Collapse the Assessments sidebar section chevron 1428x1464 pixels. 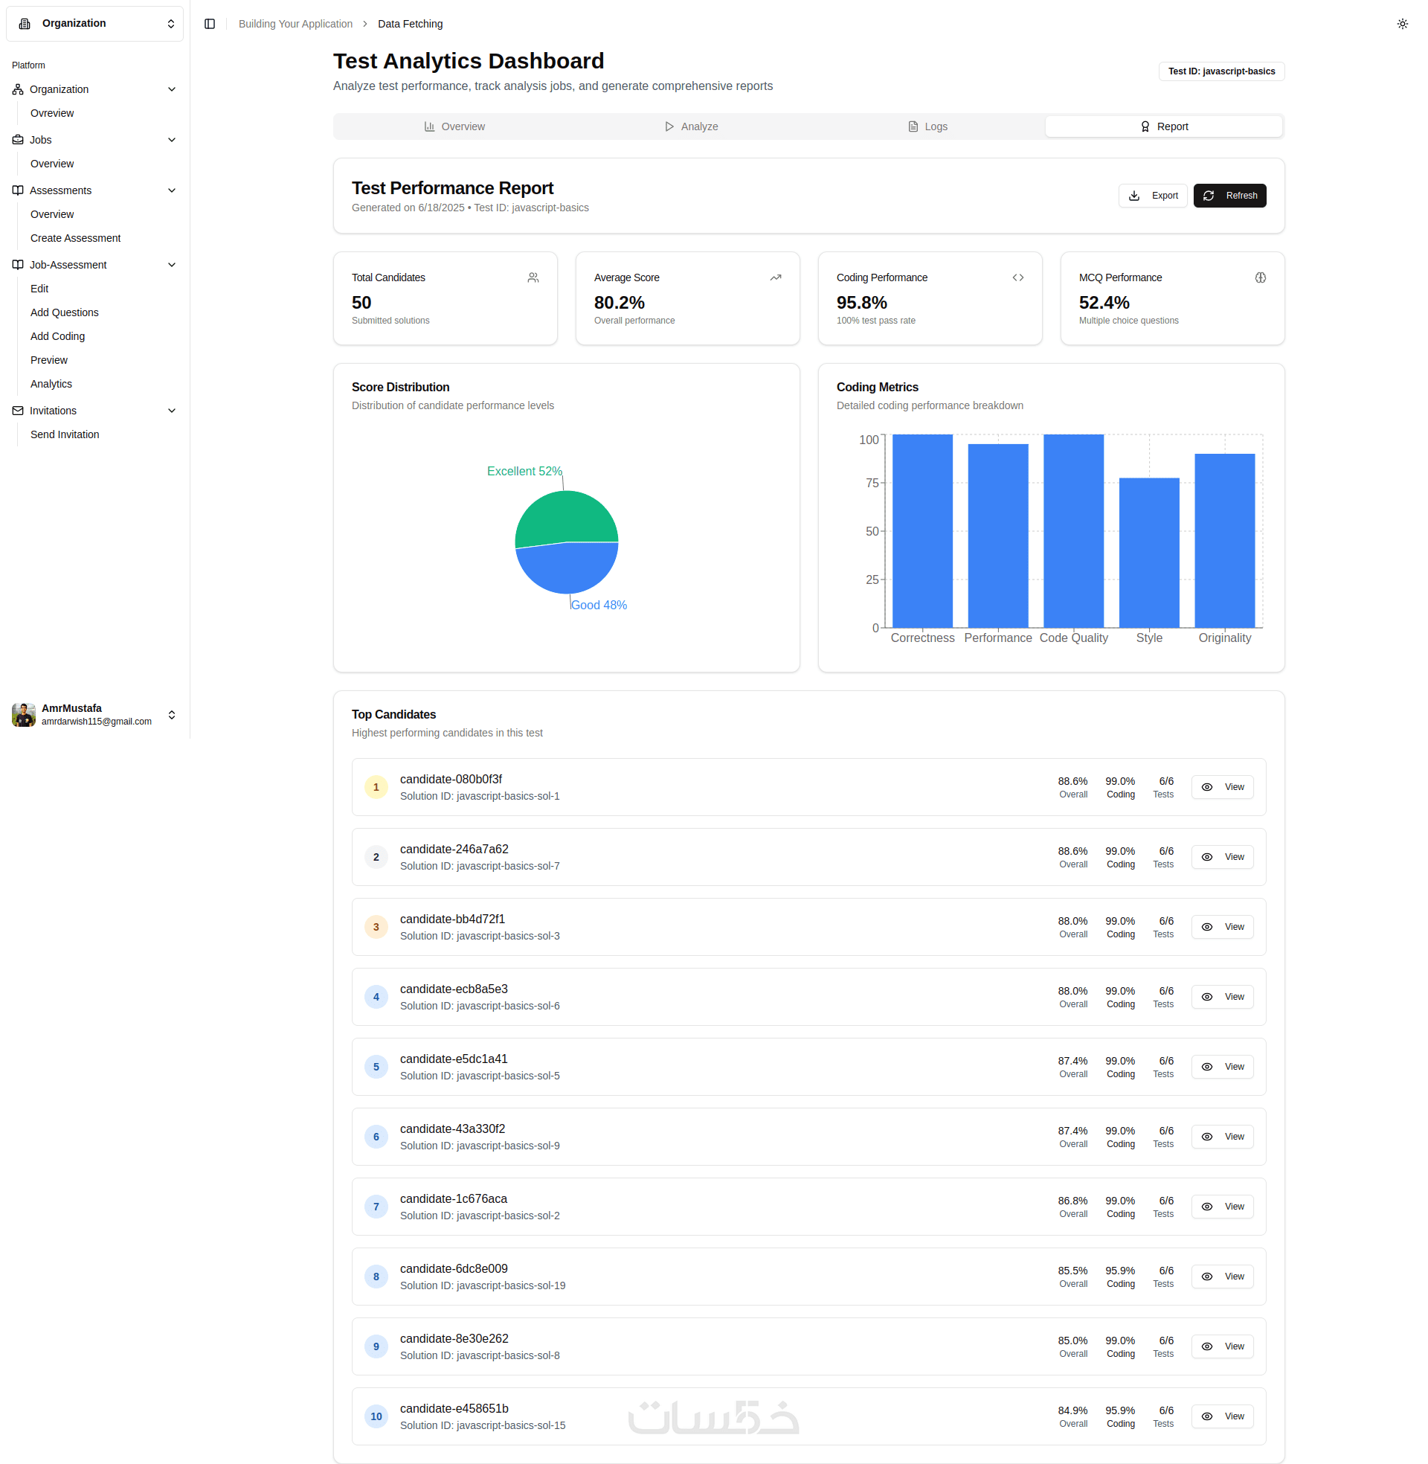[x=171, y=190]
